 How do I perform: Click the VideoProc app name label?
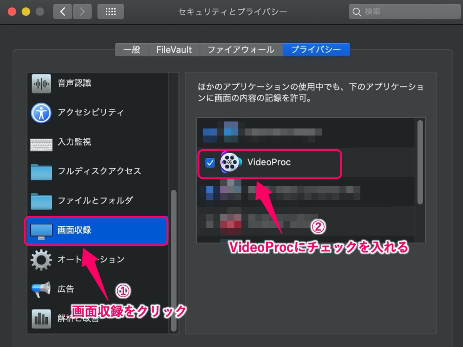click(x=269, y=162)
